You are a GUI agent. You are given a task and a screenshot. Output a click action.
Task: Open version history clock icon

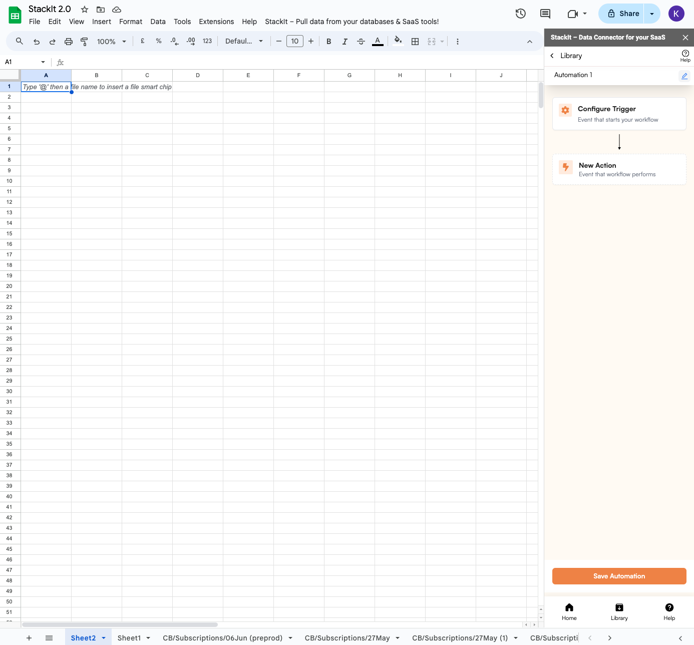[521, 14]
